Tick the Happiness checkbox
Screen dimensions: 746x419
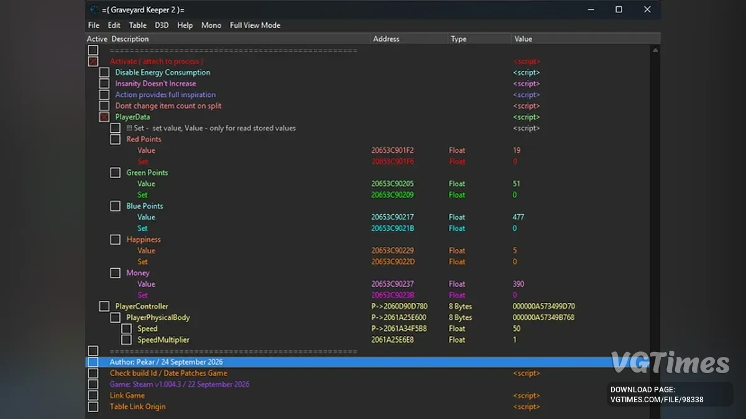coord(115,240)
